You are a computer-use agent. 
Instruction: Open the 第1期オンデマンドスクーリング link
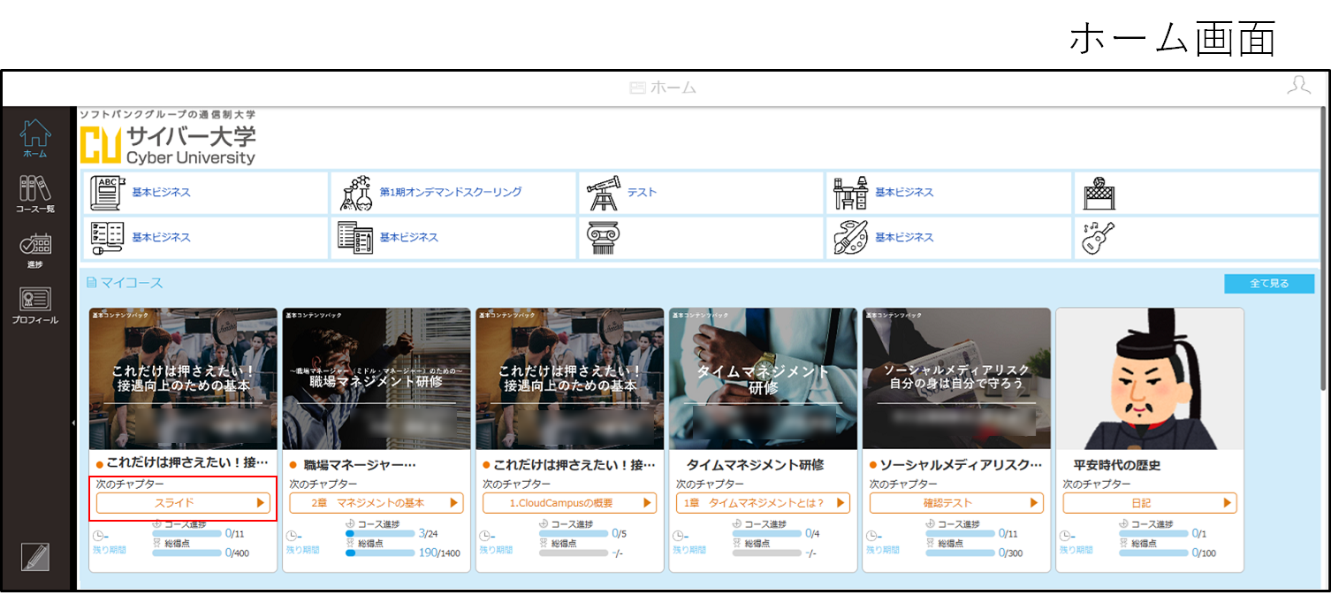click(x=451, y=192)
